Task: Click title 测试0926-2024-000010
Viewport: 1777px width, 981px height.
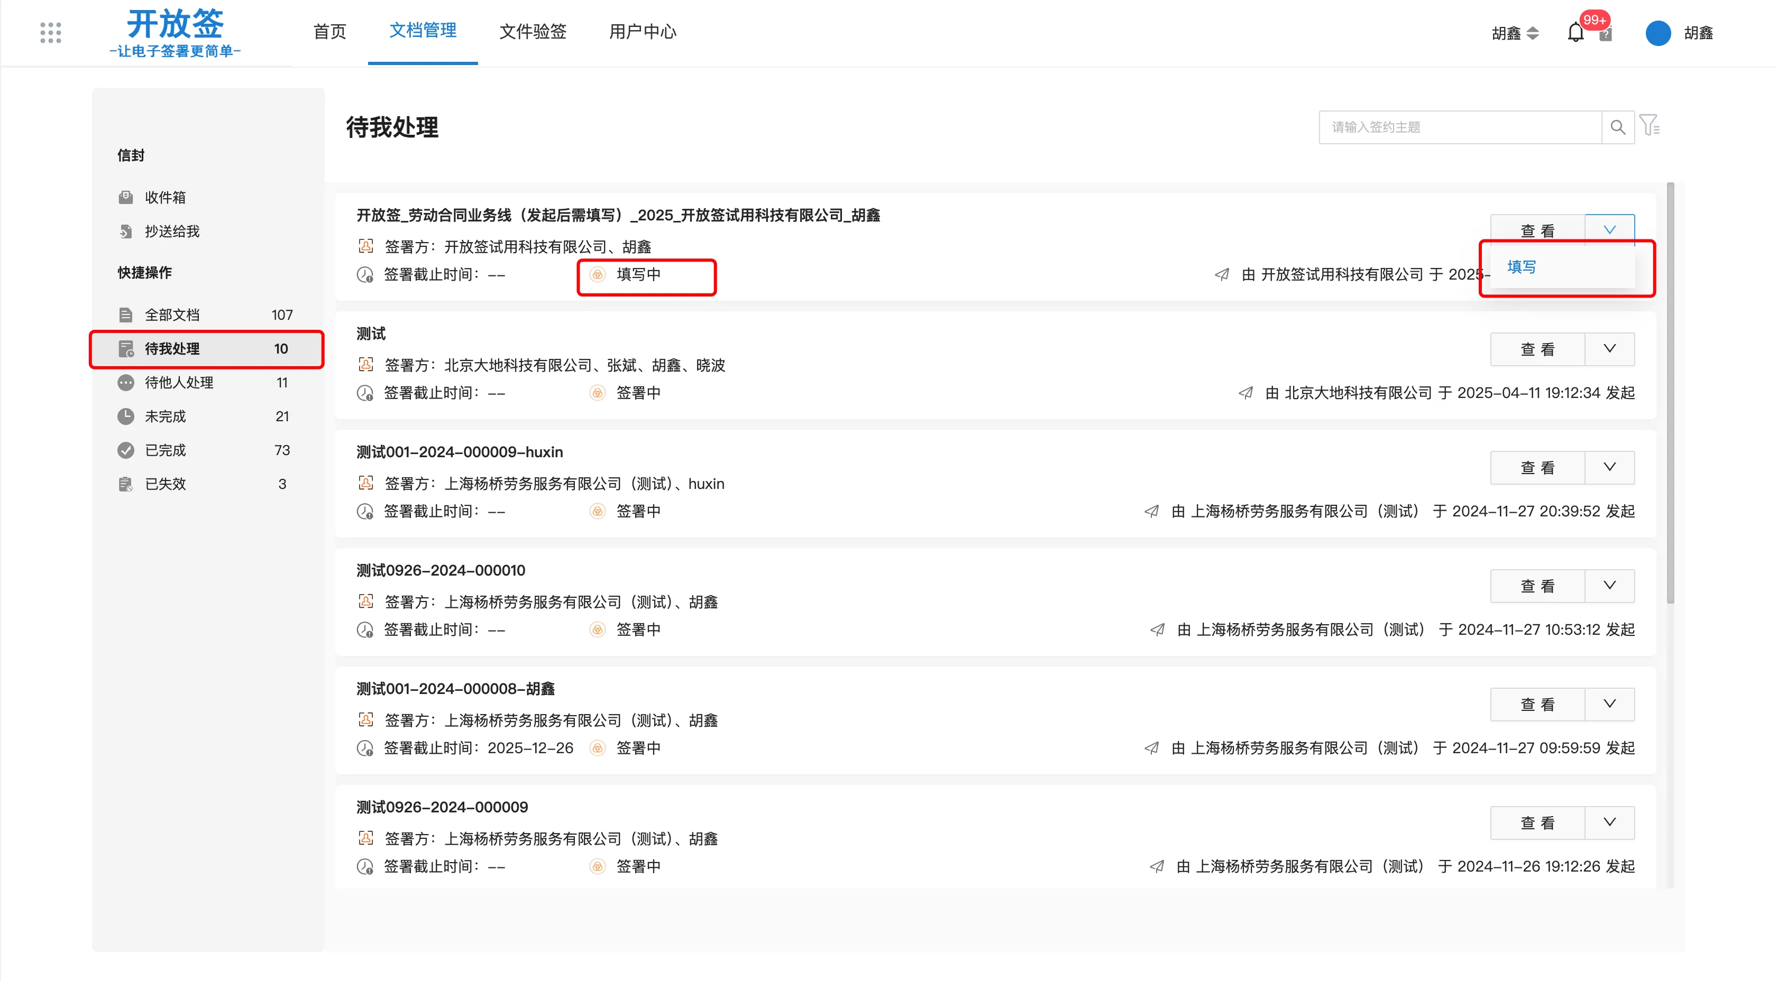Action: (441, 570)
